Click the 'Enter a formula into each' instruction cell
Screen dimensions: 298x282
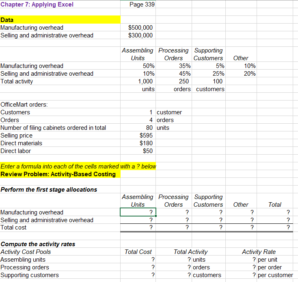78,166
